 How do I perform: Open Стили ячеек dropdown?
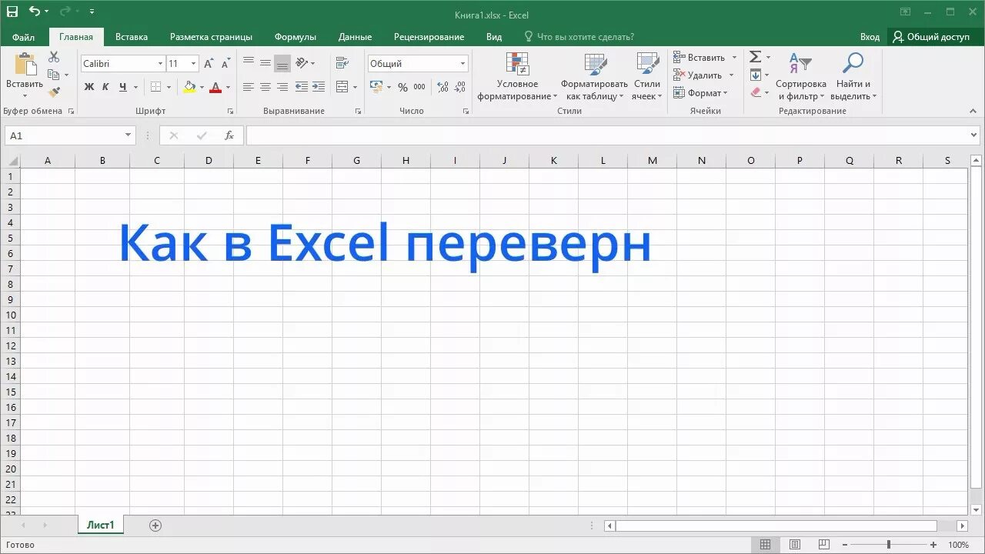646,77
